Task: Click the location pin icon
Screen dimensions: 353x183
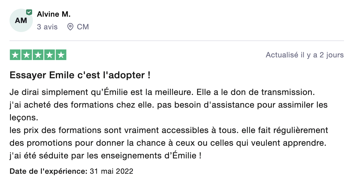Action: pyautogui.click(x=70, y=27)
